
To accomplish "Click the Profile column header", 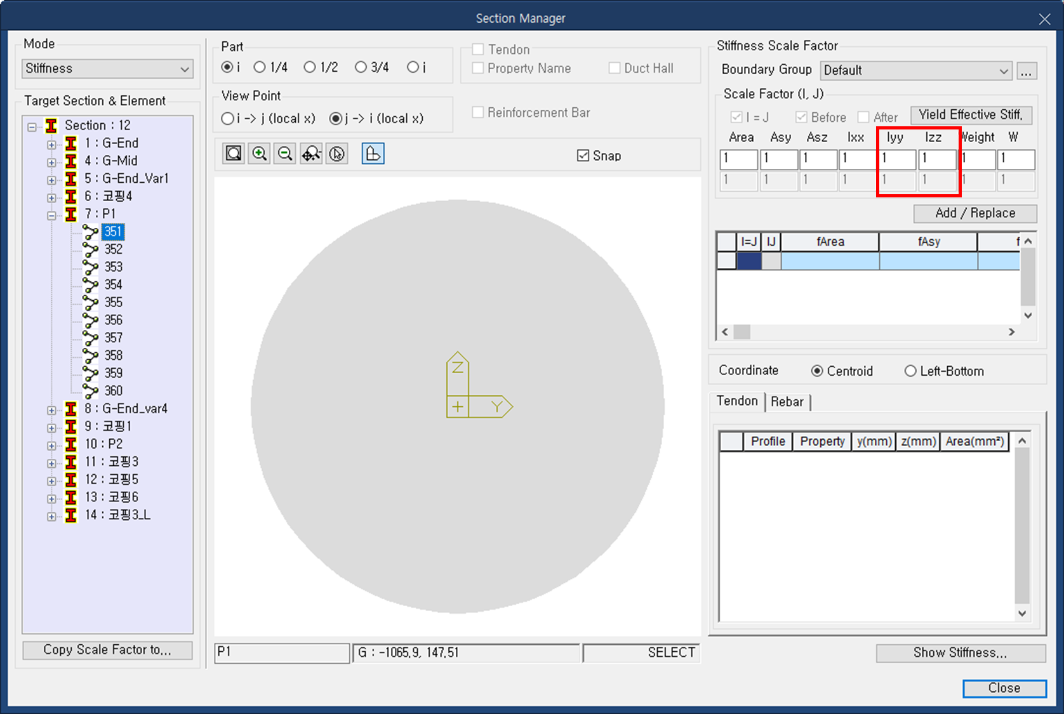I will tap(768, 442).
